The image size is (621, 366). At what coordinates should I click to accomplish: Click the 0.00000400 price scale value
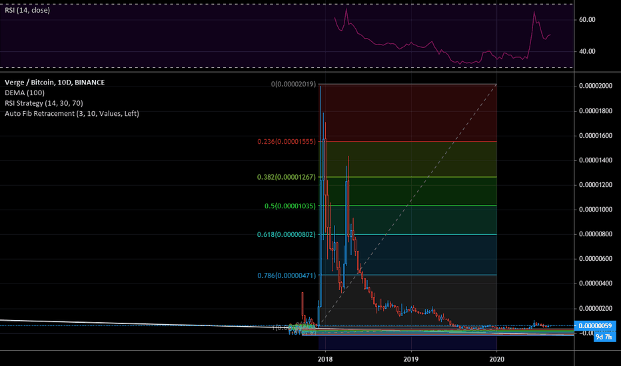[x=595, y=283]
